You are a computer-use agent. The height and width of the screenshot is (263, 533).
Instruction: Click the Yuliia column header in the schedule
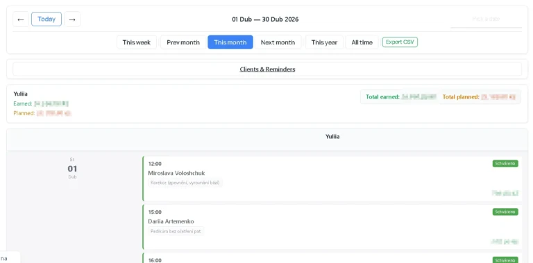332,137
